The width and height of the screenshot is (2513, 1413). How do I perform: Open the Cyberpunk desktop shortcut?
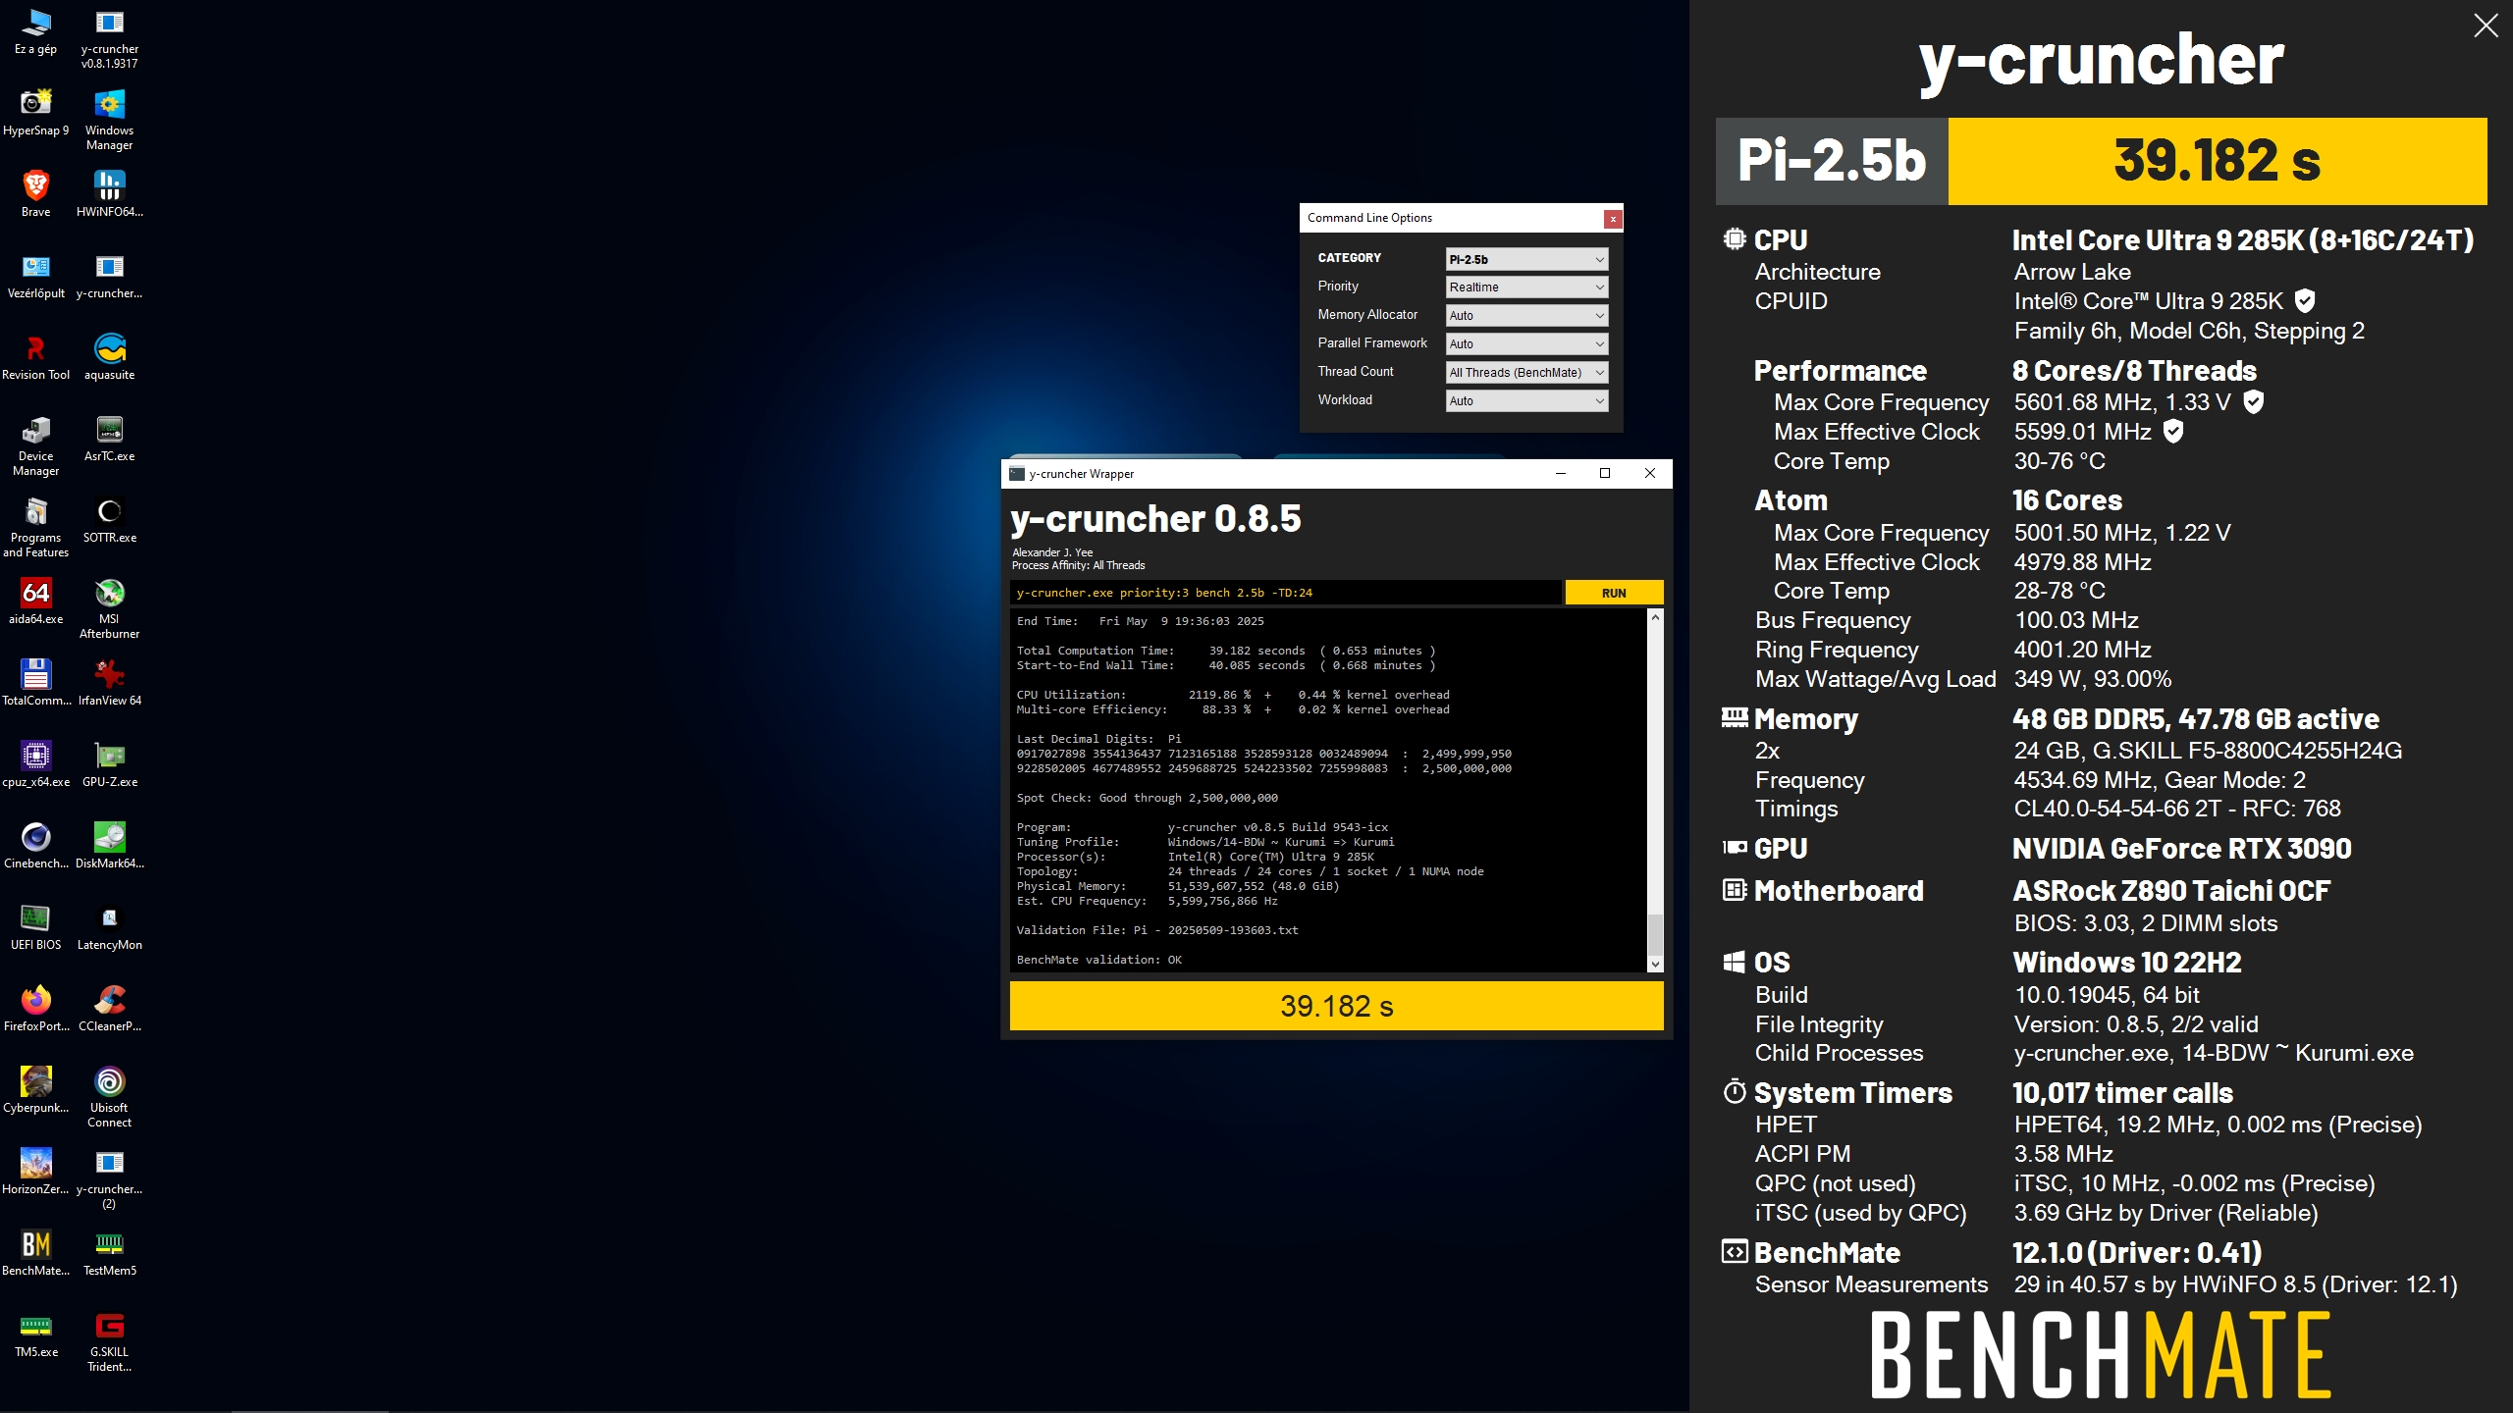pos(36,1090)
